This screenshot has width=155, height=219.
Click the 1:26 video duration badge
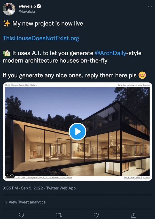(10, 175)
